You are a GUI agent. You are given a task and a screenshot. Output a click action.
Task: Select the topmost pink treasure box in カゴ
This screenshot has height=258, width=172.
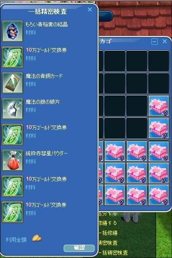click(159, 106)
